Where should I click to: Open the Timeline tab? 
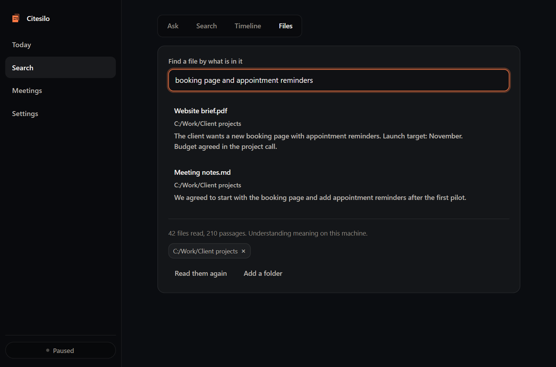[x=248, y=26]
